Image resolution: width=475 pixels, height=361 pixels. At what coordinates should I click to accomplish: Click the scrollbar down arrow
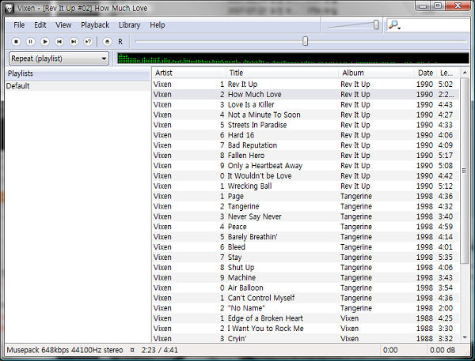[x=465, y=338]
